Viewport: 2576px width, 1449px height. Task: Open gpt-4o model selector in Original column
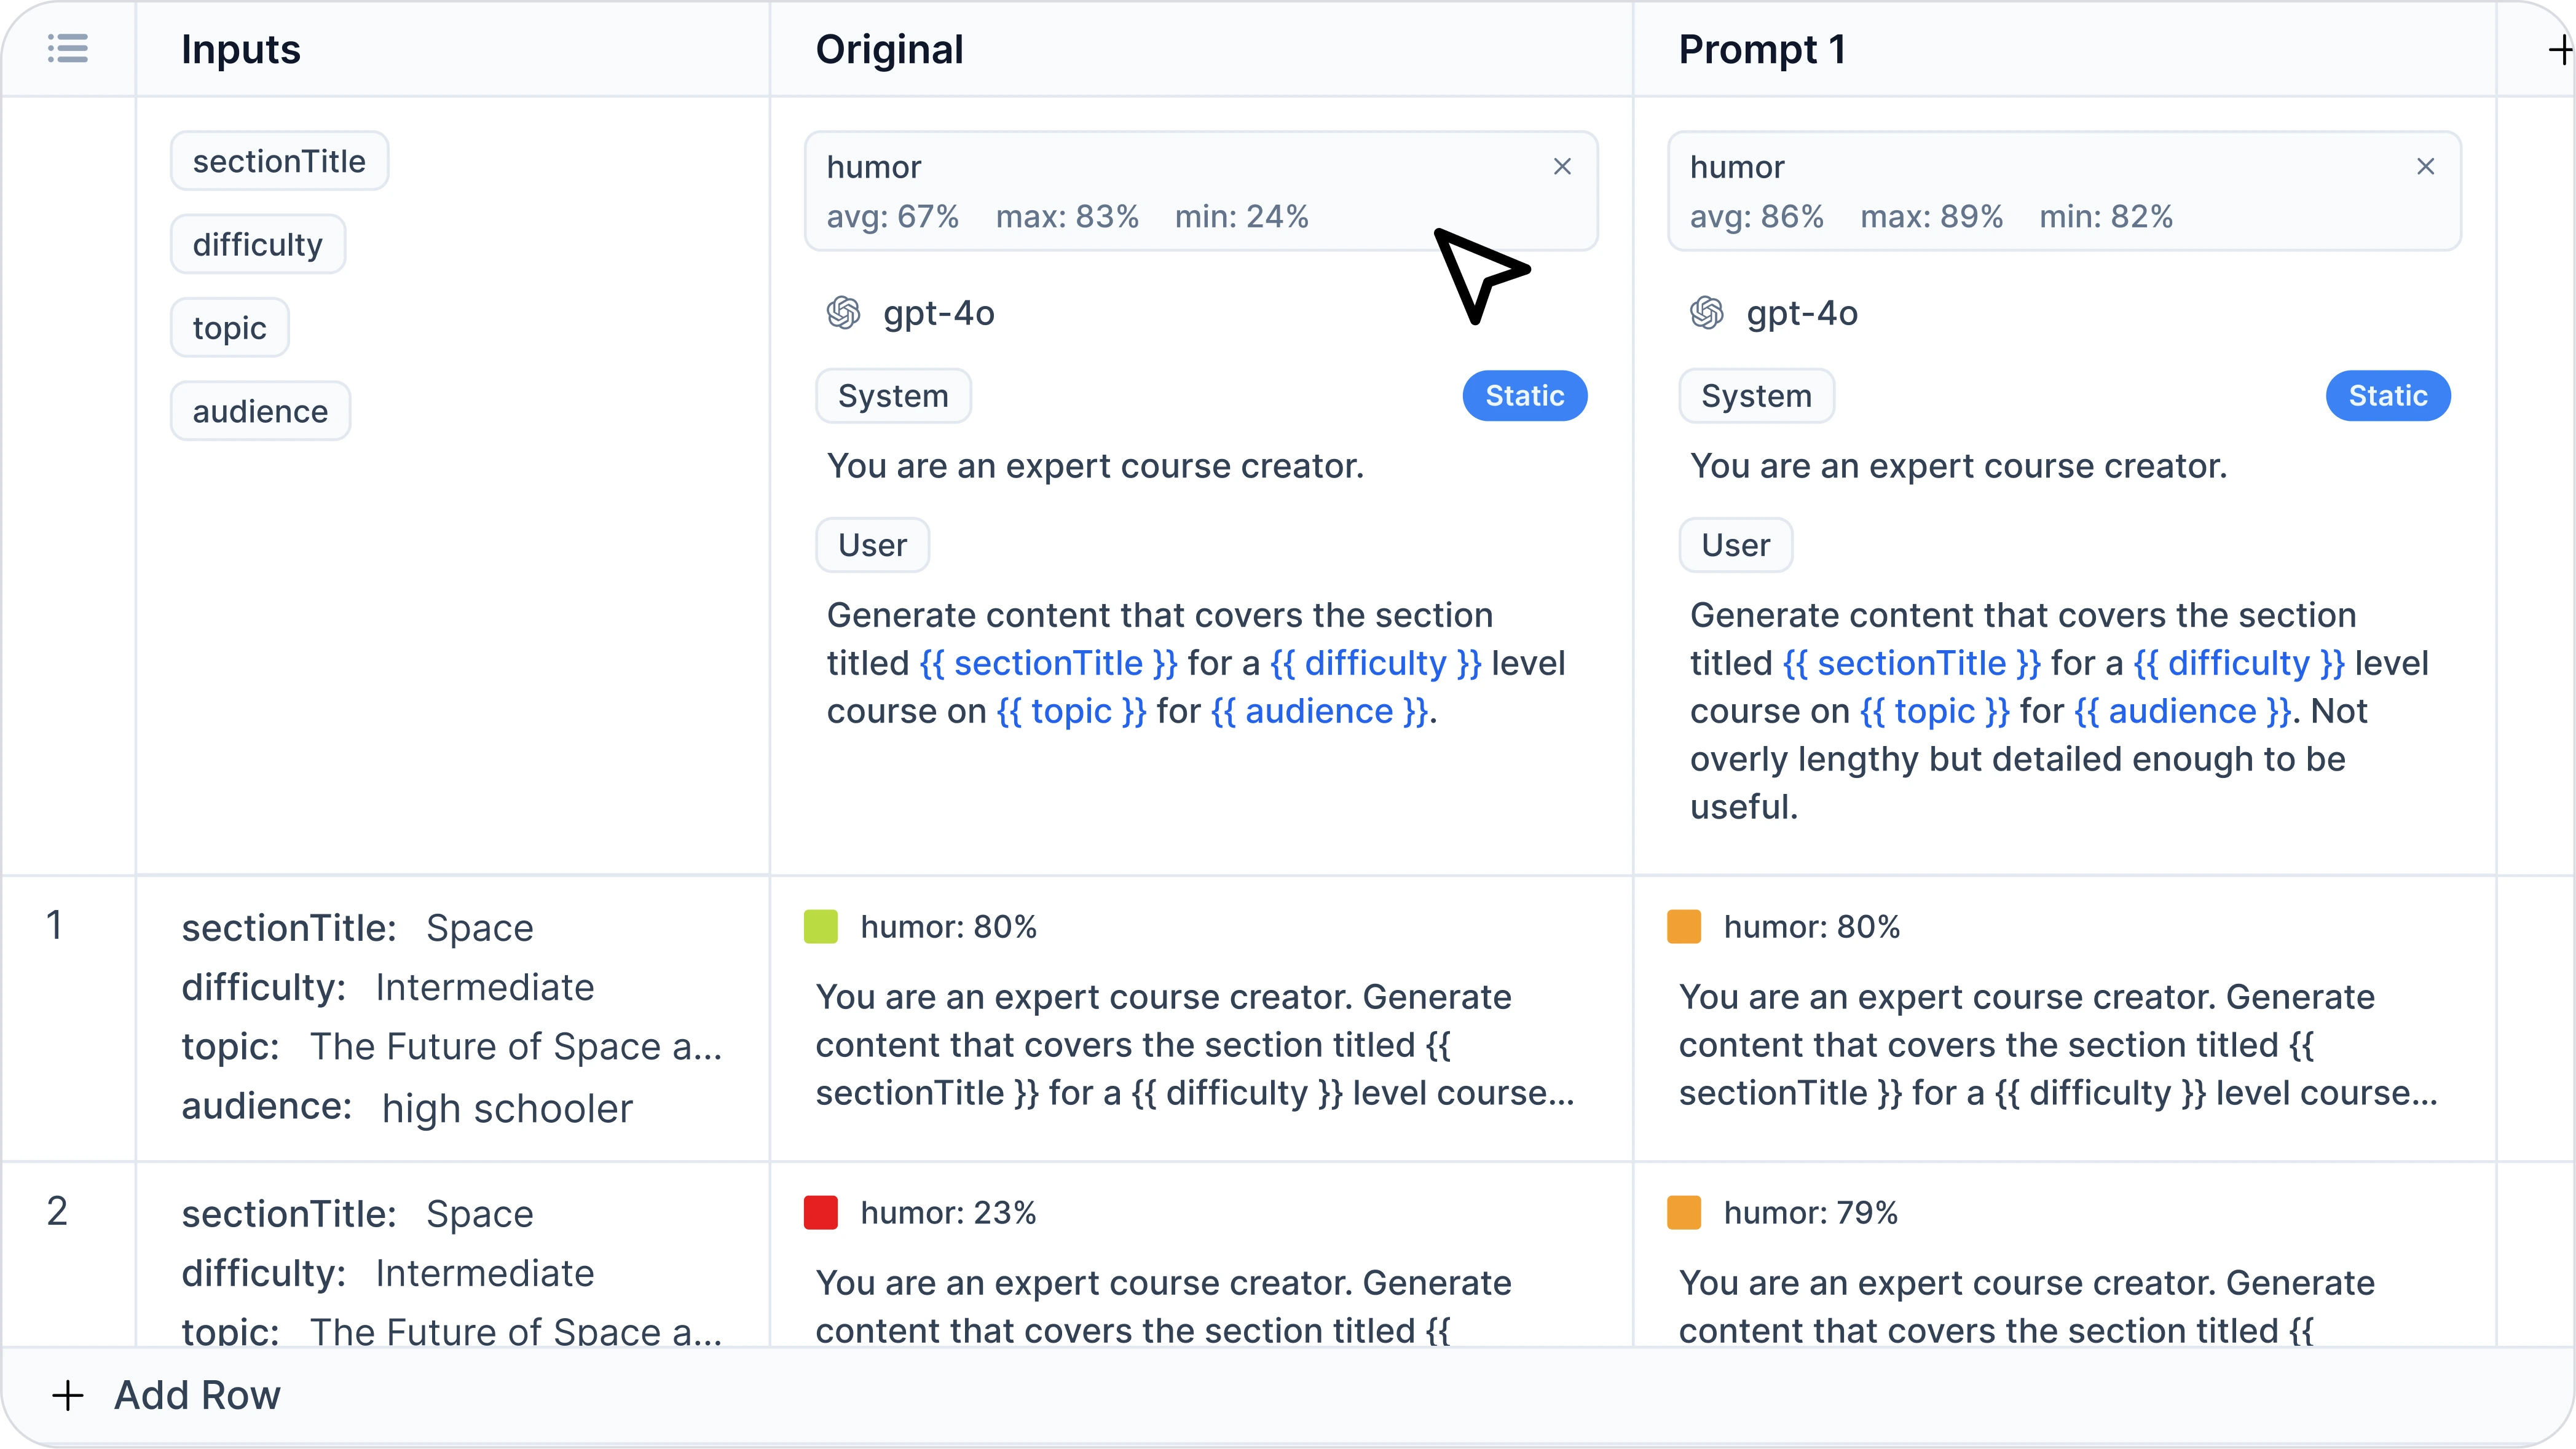938,314
